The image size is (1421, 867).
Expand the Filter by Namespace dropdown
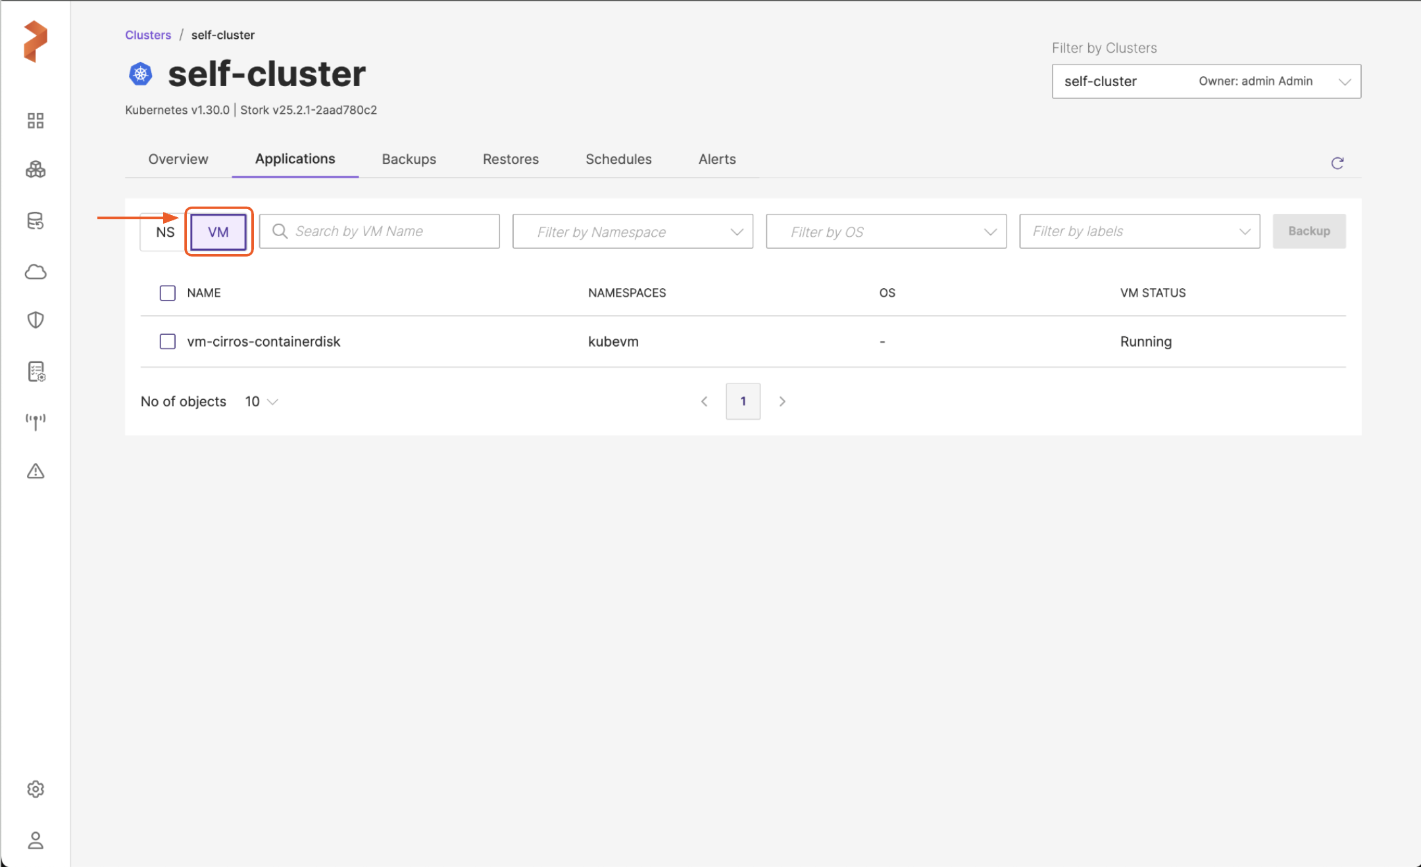click(x=632, y=232)
